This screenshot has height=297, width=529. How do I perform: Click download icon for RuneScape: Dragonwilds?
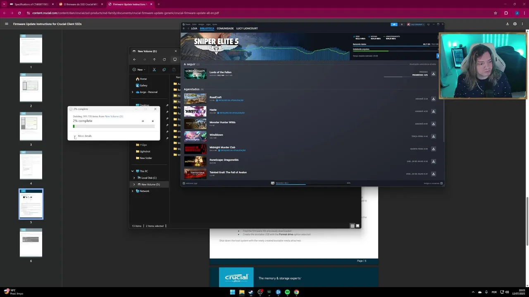[433, 161]
